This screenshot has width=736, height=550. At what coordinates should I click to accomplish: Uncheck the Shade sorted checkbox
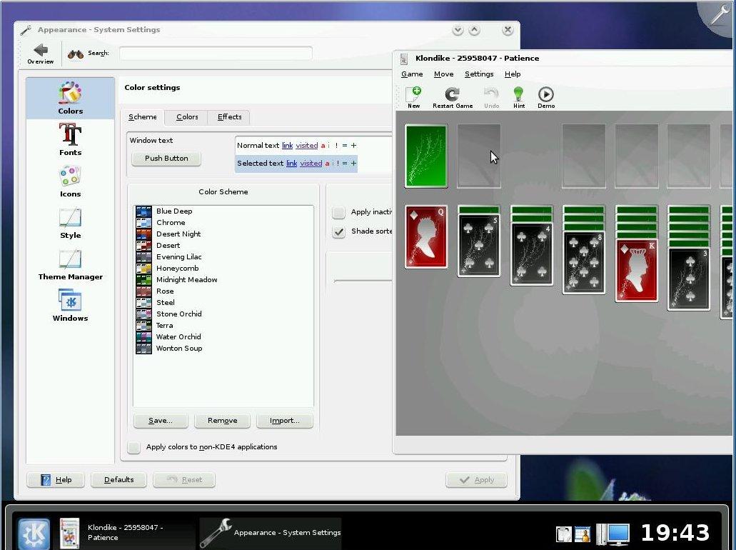click(x=338, y=231)
